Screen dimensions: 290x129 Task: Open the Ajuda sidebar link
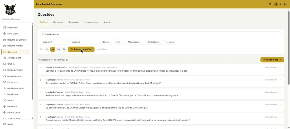click(x=10, y=124)
